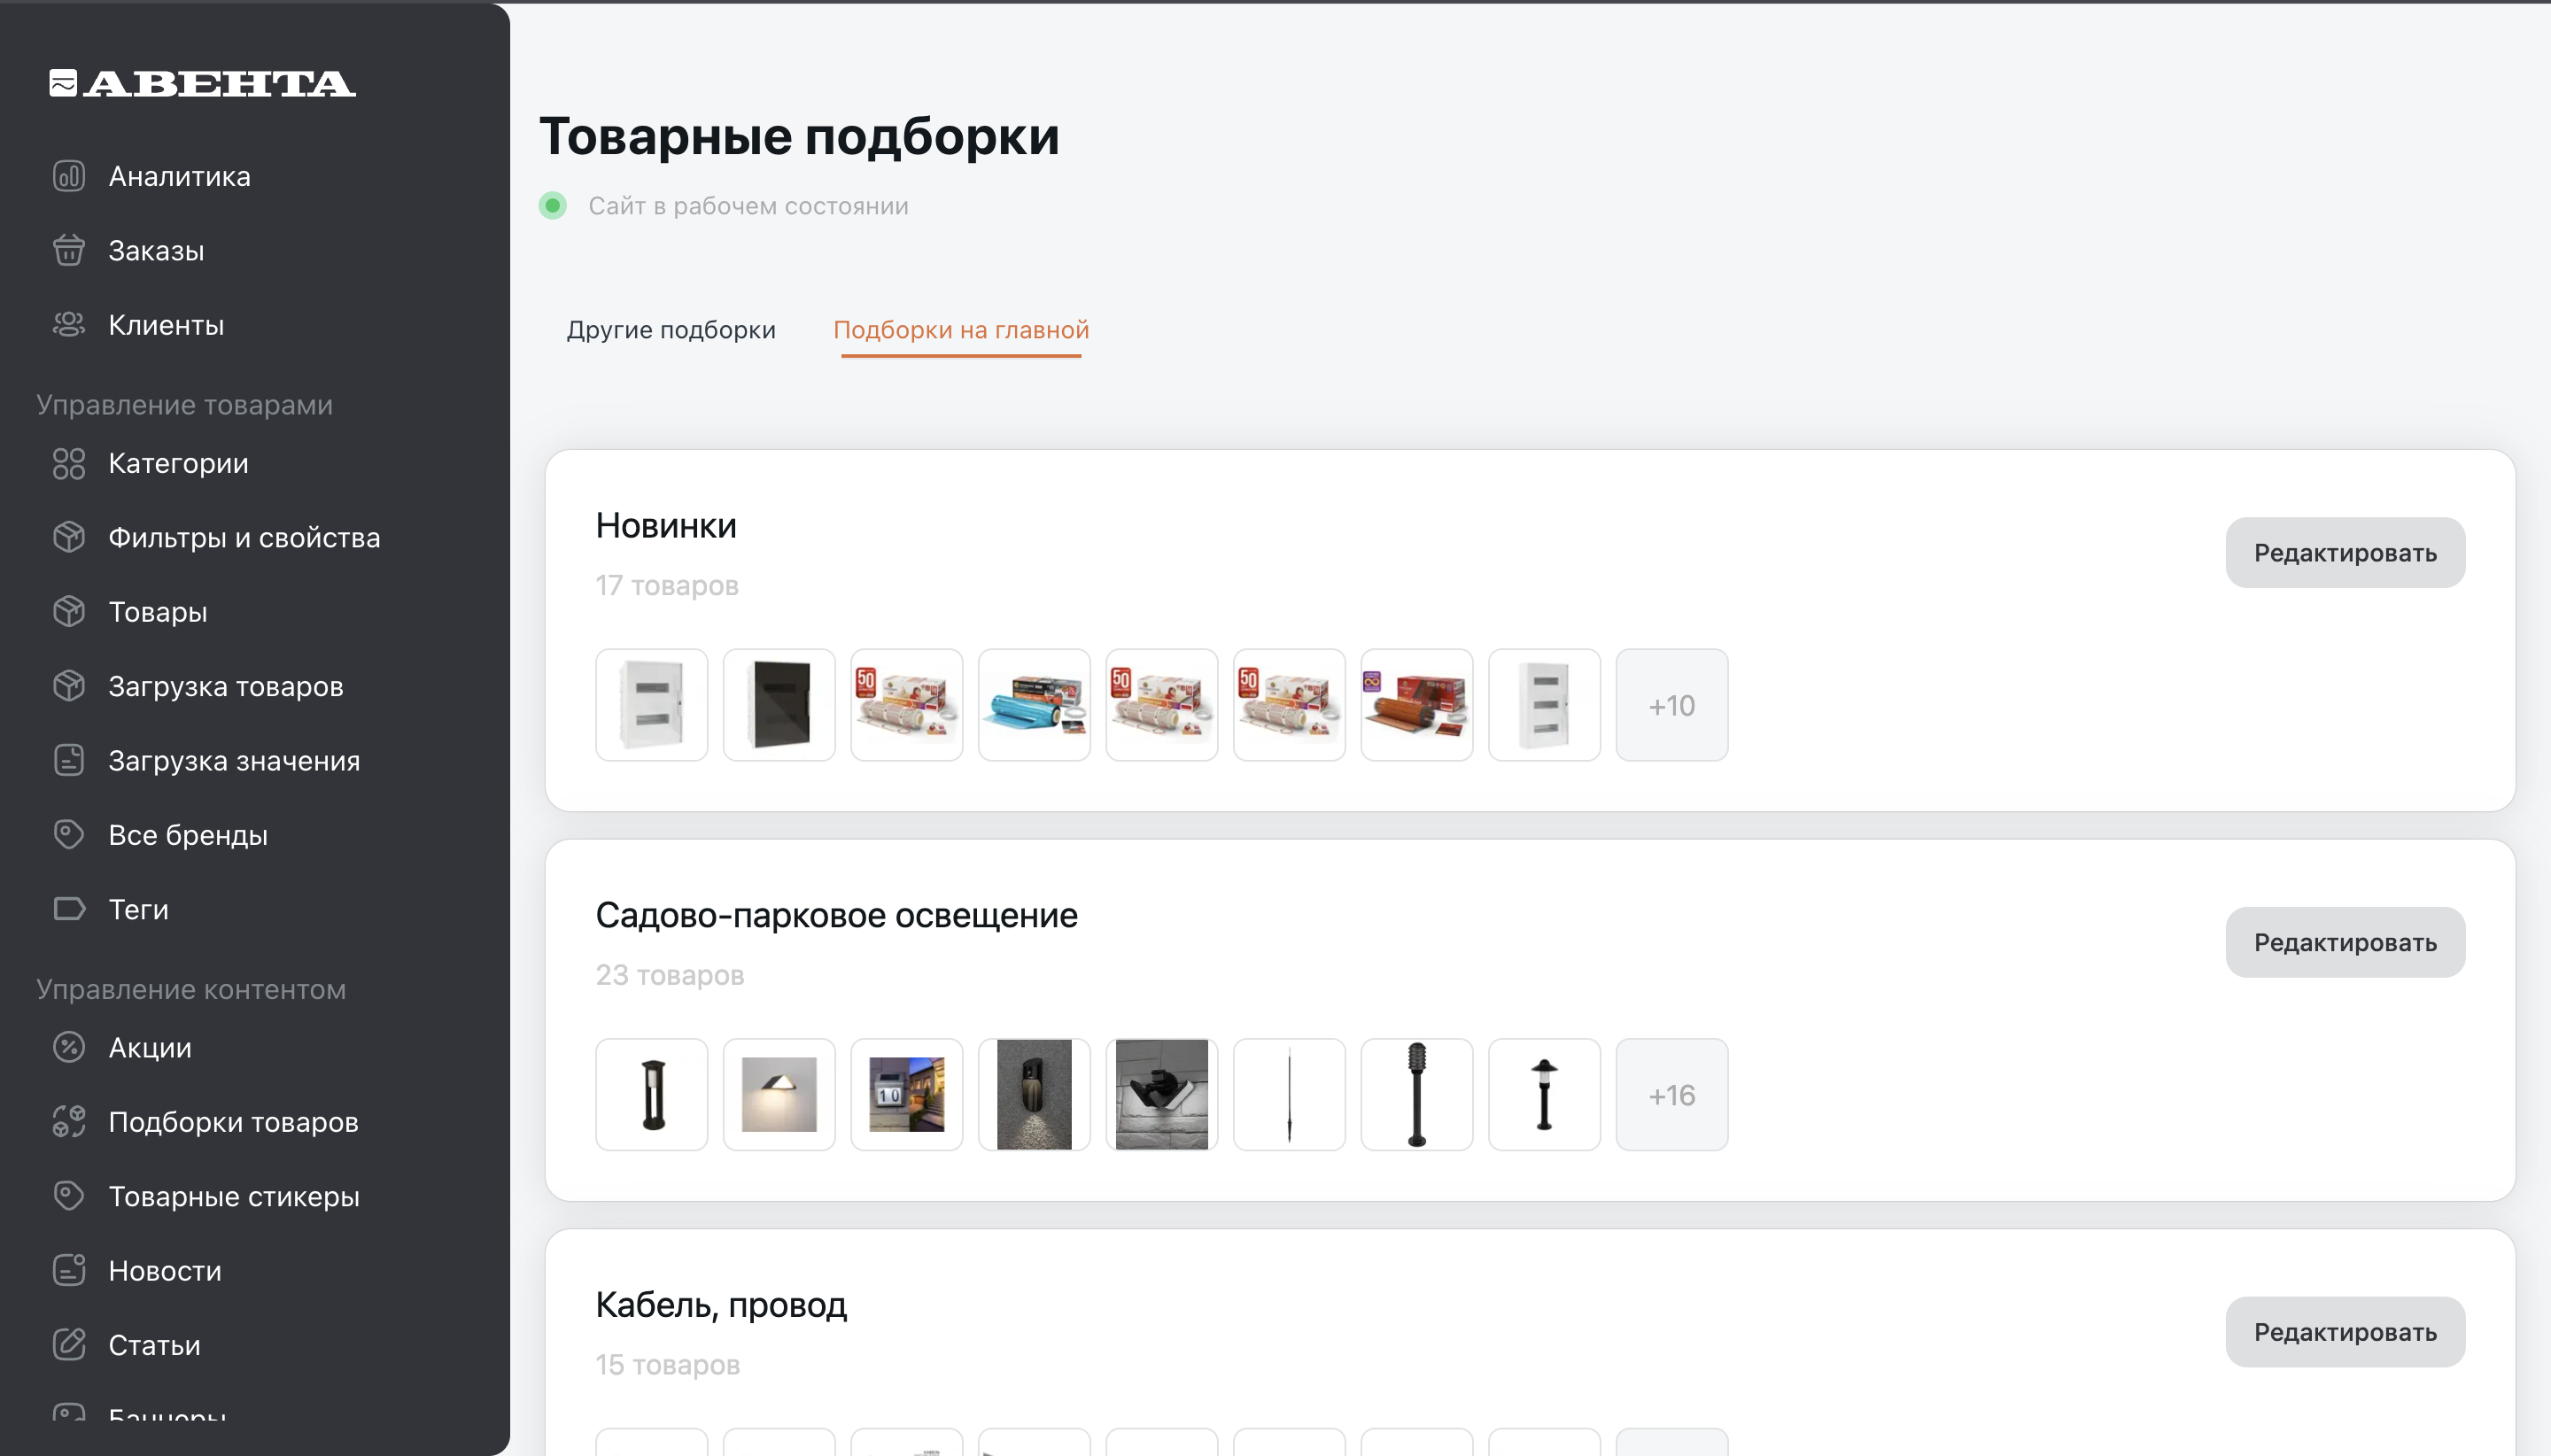This screenshot has height=1456, width=2551.
Task: Switch to Другие подборки tab
Action: tap(671, 330)
